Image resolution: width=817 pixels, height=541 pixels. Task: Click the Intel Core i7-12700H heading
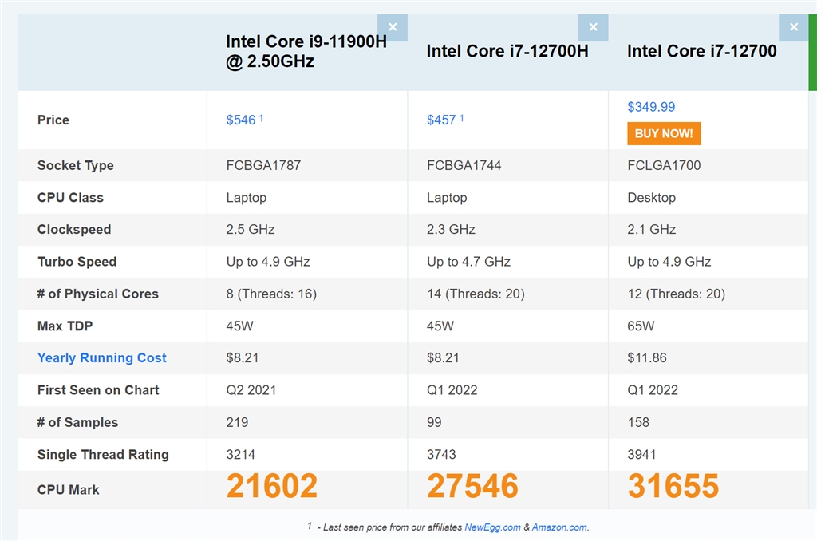pos(507,51)
